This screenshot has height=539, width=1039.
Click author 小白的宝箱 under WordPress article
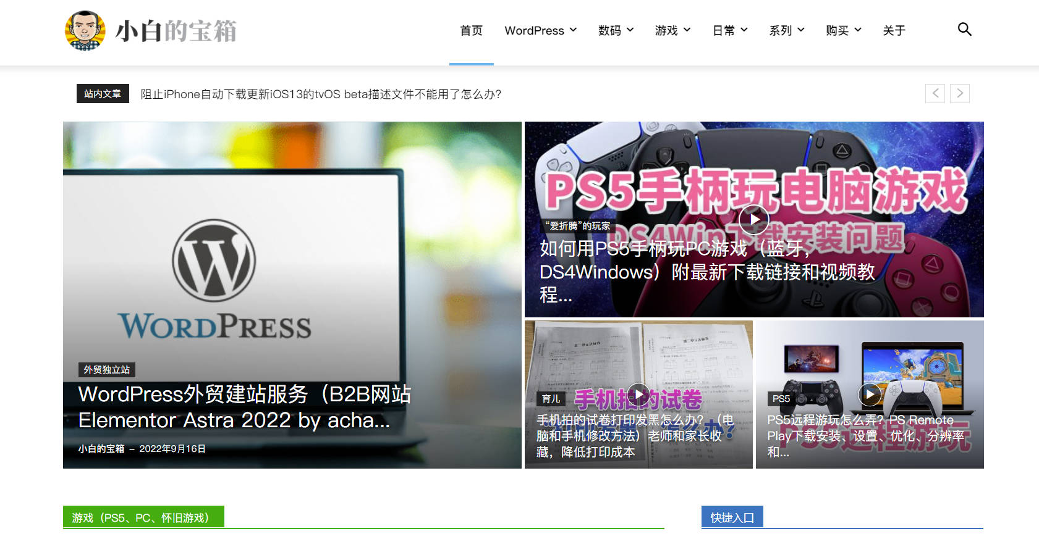coord(101,449)
